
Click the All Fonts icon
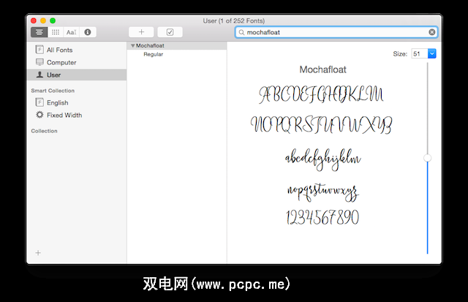(39, 50)
